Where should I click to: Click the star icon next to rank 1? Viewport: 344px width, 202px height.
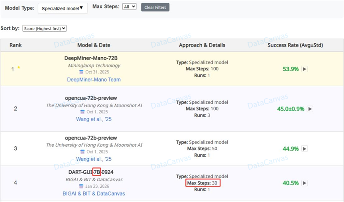(19, 68)
